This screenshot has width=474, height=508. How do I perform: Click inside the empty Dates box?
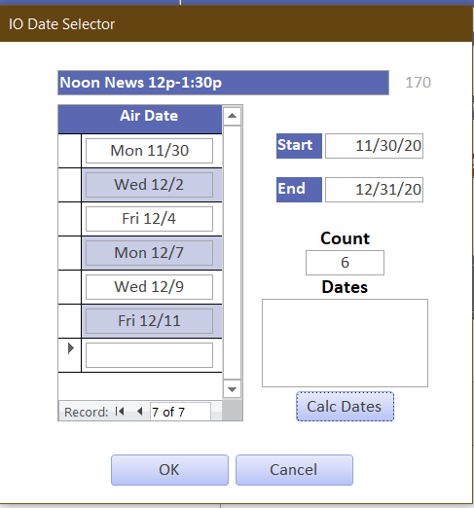tap(345, 343)
